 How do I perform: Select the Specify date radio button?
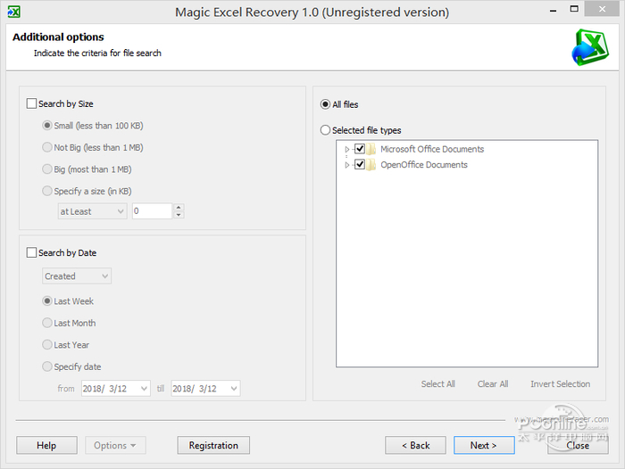click(x=47, y=366)
